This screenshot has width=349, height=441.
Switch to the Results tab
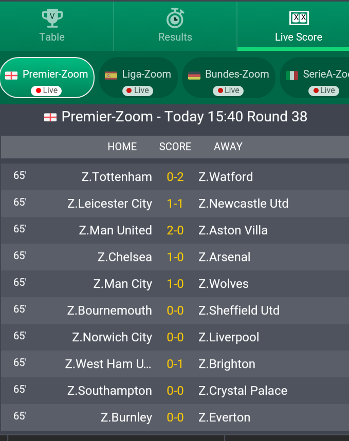pyautogui.click(x=175, y=26)
